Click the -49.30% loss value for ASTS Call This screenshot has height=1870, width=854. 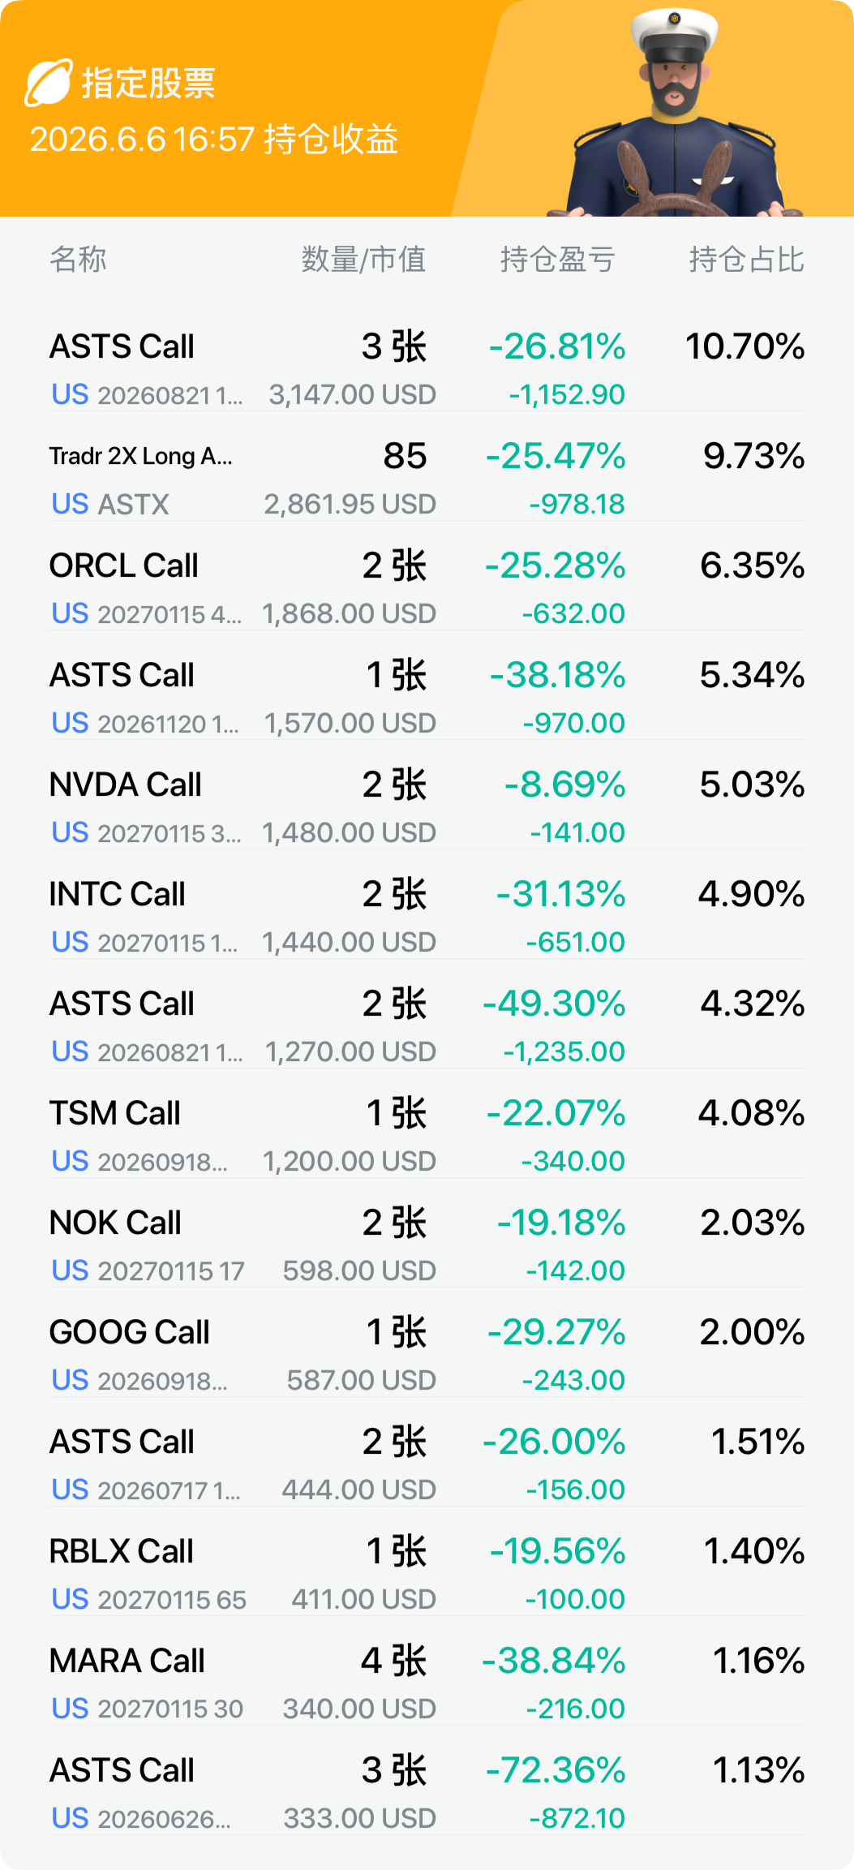click(x=554, y=1004)
